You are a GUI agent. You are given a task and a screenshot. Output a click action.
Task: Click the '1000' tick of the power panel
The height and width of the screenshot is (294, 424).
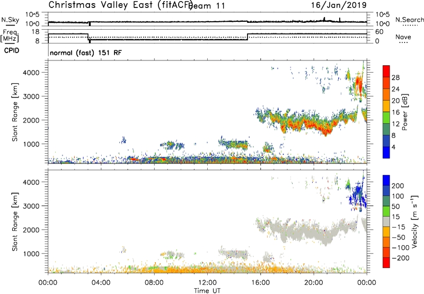click(31, 144)
